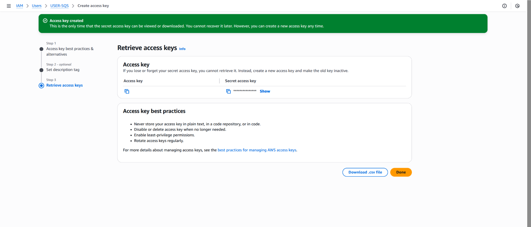Click the page vertical scrollbar
This screenshot has height=227, width=531.
[529, 113]
